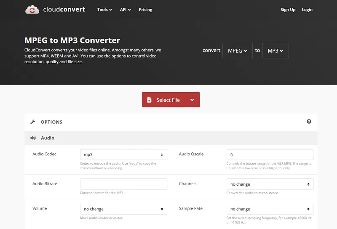Open the Sample Rate dropdown
The image size is (337, 229).
[270, 209]
